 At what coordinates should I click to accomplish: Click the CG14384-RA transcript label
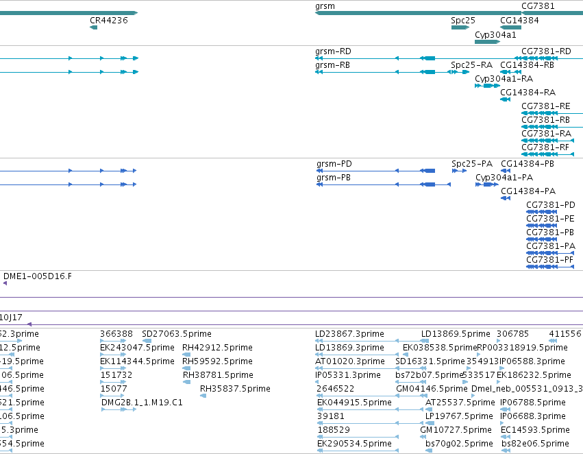tap(528, 93)
